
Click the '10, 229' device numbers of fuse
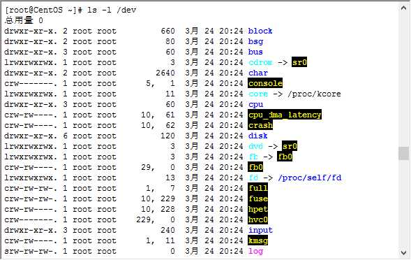coord(158,198)
